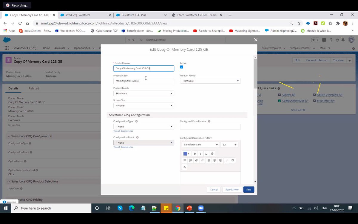
Task: Open the user avatar profile menu
Action: click(x=351, y=40)
